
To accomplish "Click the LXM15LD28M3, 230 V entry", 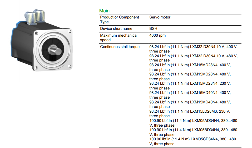I will (190, 113).
